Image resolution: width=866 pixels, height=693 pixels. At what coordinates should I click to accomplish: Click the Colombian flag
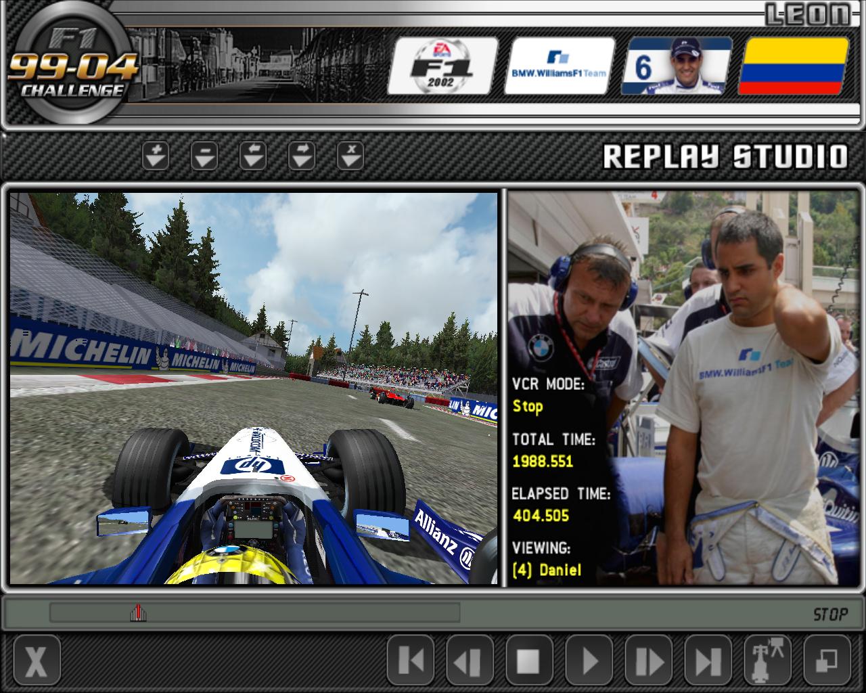[x=794, y=66]
